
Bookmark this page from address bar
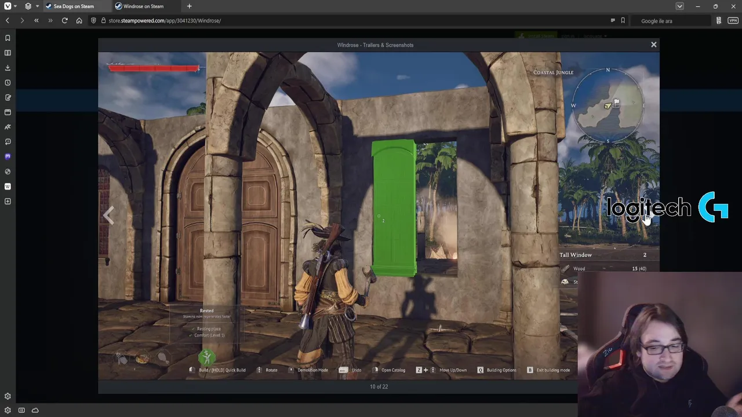click(623, 20)
